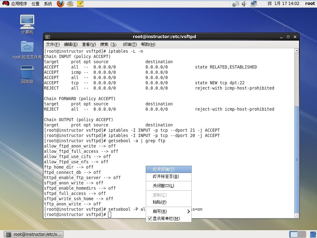317x238 pixels.
Task: Choose 打开标签页(B) from context menu
Action: (169, 176)
